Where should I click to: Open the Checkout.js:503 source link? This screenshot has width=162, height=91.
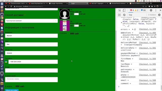click(147, 53)
